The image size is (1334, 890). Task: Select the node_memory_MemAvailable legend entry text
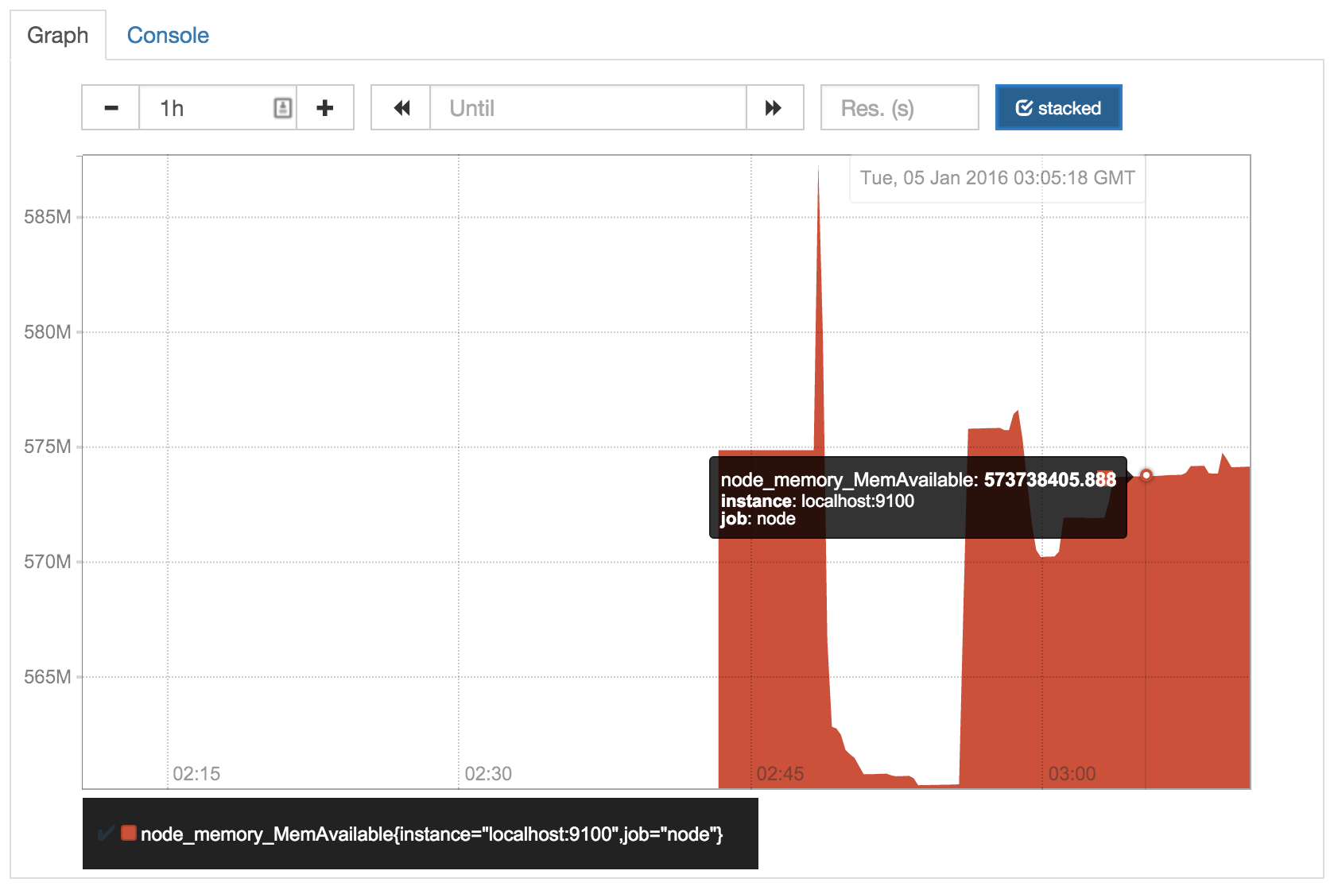pyautogui.click(x=432, y=834)
